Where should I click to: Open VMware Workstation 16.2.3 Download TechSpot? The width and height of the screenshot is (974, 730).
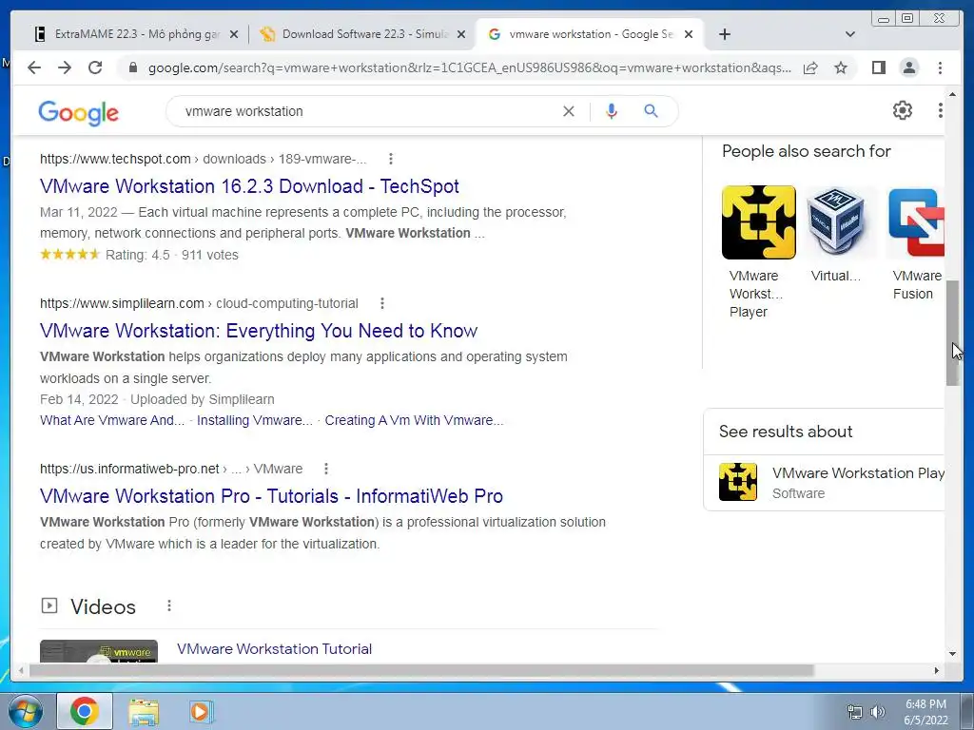249,186
